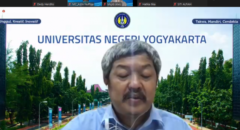The image size is (240, 130).
Task: Click Dedy Herdito's muted microphone icon
Action: (35, 4)
